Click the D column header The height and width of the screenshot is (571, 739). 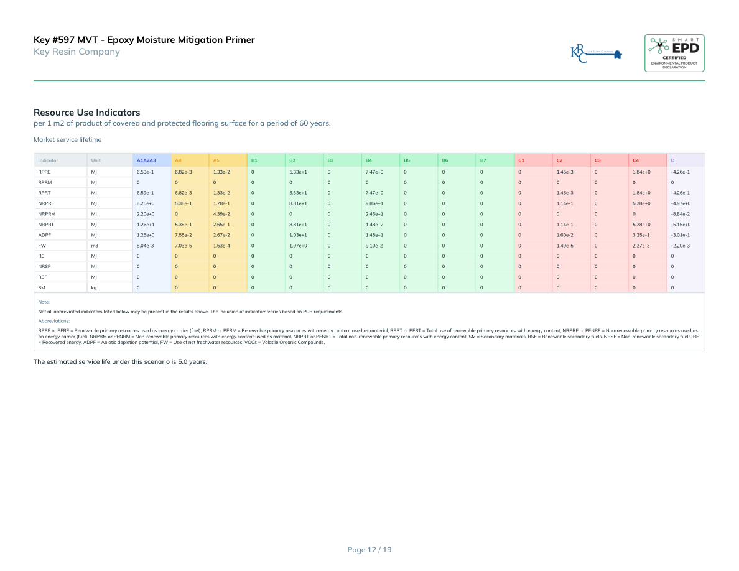point(672,160)
